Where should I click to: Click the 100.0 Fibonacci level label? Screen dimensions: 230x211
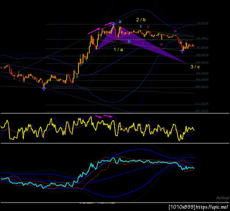pyautogui.click(x=202, y=86)
